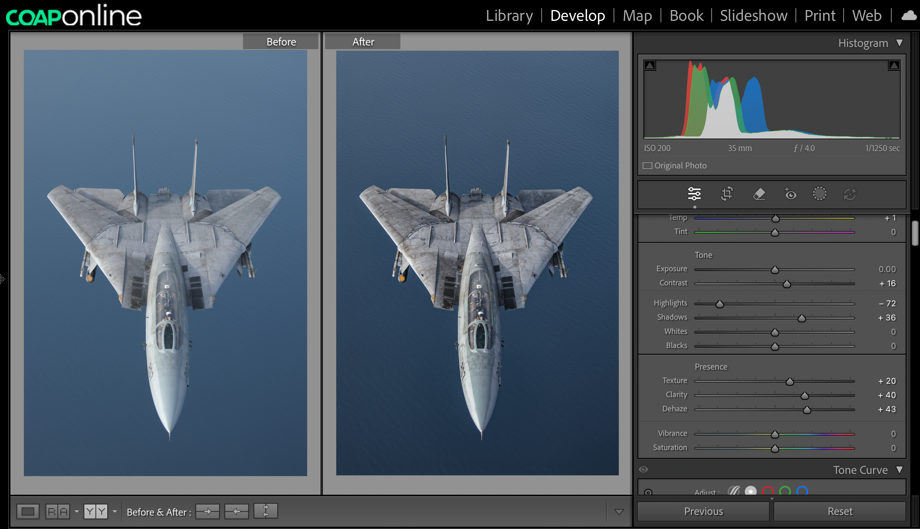Image resolution: width=920 pixels, height=529 pixels.
Task: Toggle shadow clipping indicator in histogram
Action: (x=650, y=66)
